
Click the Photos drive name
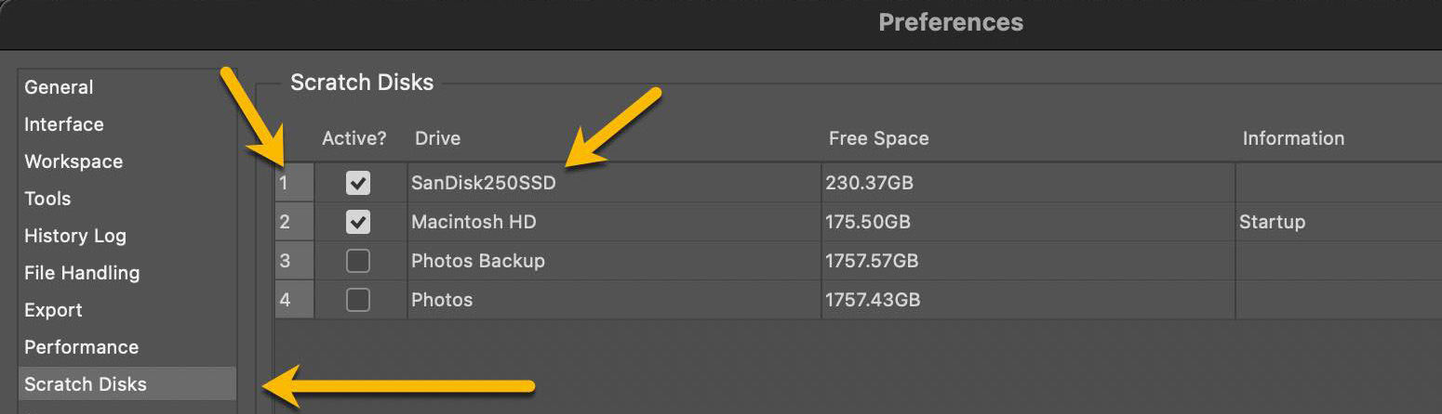[442, 300]
